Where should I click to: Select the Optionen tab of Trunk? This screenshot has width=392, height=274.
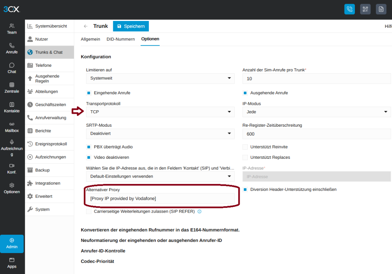(x=150, y=39)
